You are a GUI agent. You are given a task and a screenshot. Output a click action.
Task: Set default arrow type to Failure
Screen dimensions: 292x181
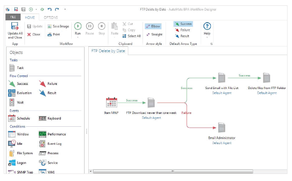tap(183, 30)
